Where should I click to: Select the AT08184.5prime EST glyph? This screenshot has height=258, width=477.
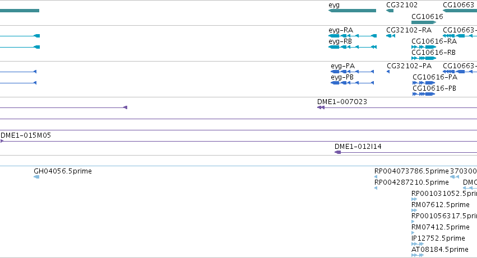(x=418, y=255)
